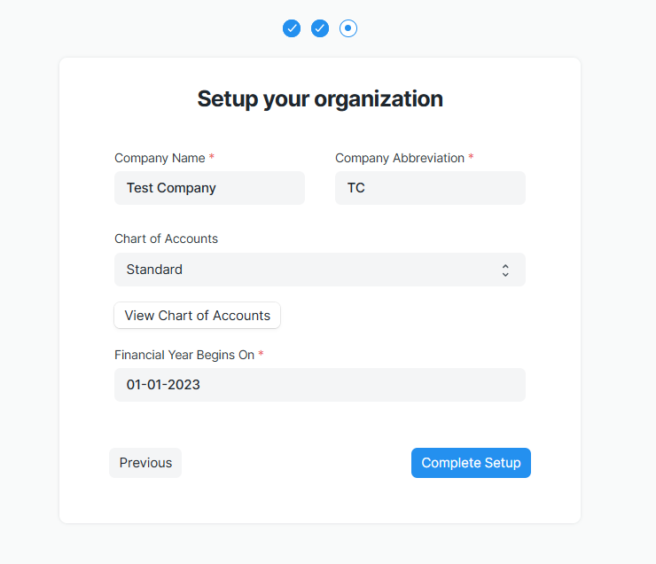The height and width of the screenshot is (564, 656).
Task: Go back with the Previous button
Action: tap(145, 463)
